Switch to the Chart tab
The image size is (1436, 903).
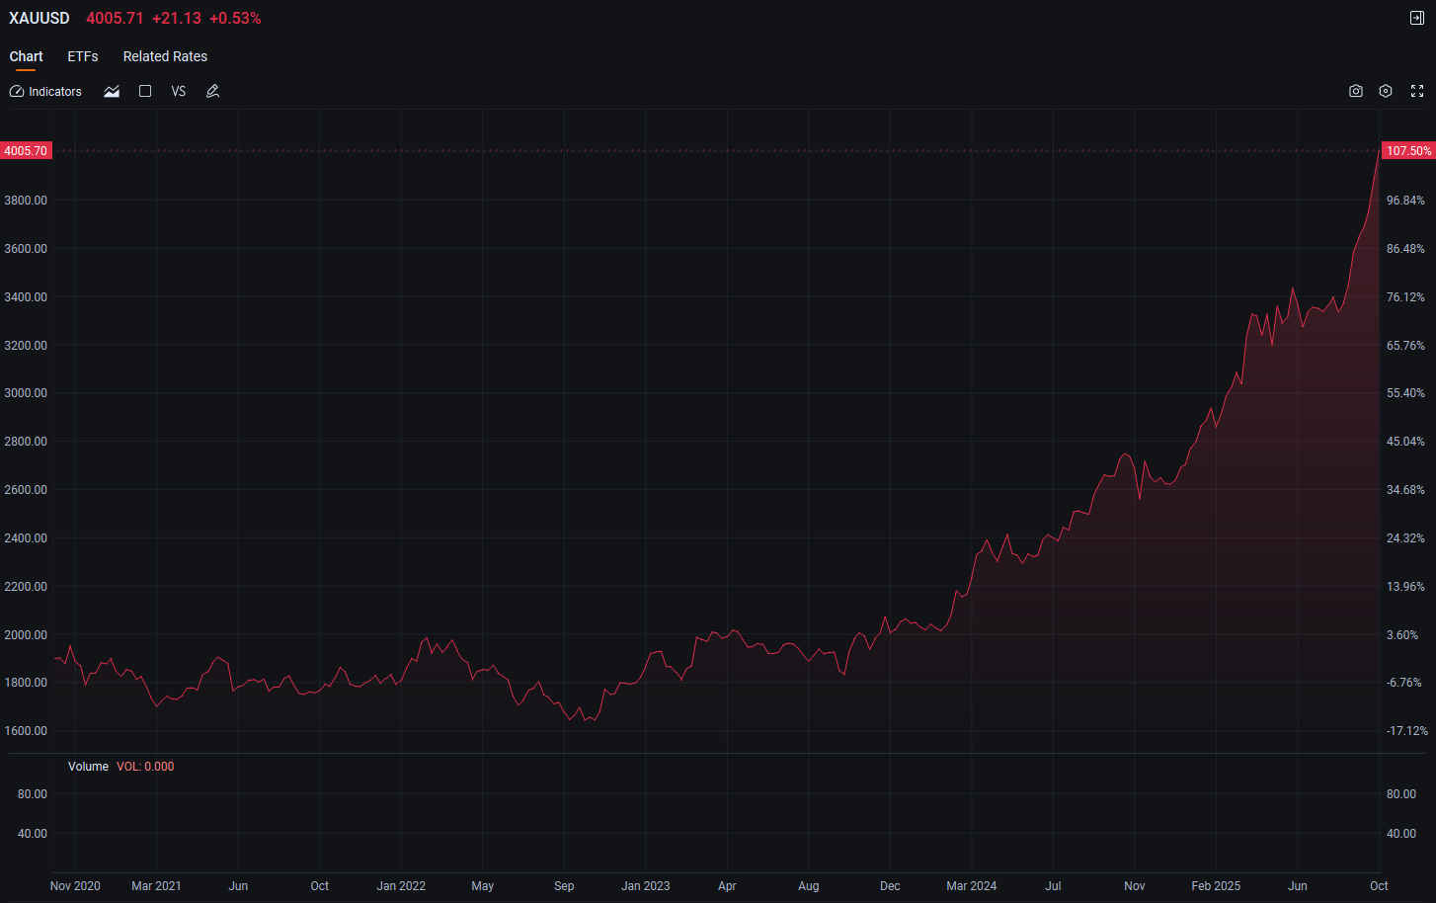(x=27, y=56)
